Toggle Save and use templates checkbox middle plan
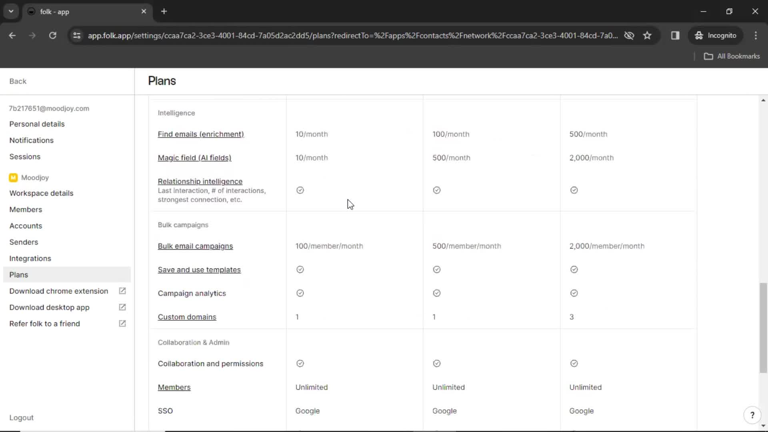Screen dimensions: 768x432 (437, 270)
